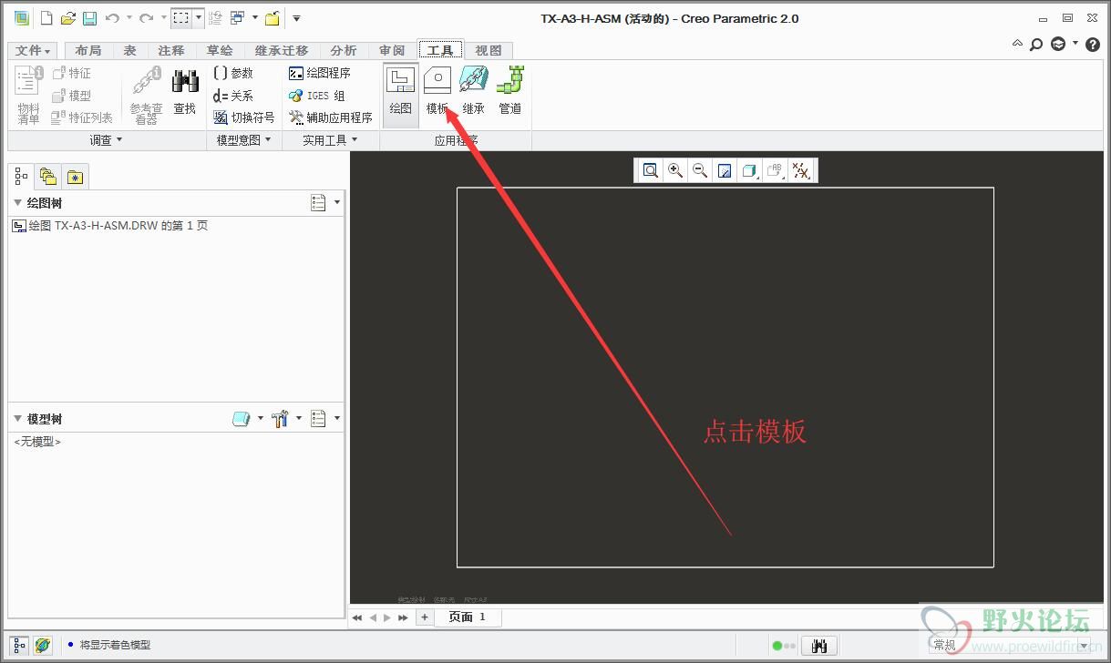
Task: Open the 模型树 hammer settings icon
Action: click(281, 419)
